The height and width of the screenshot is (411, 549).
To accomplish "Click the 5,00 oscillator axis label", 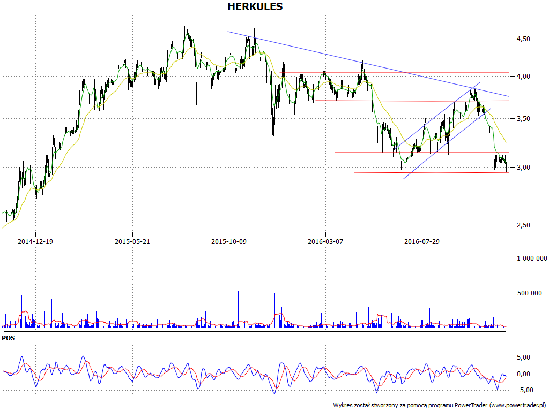I will point(523,357).
